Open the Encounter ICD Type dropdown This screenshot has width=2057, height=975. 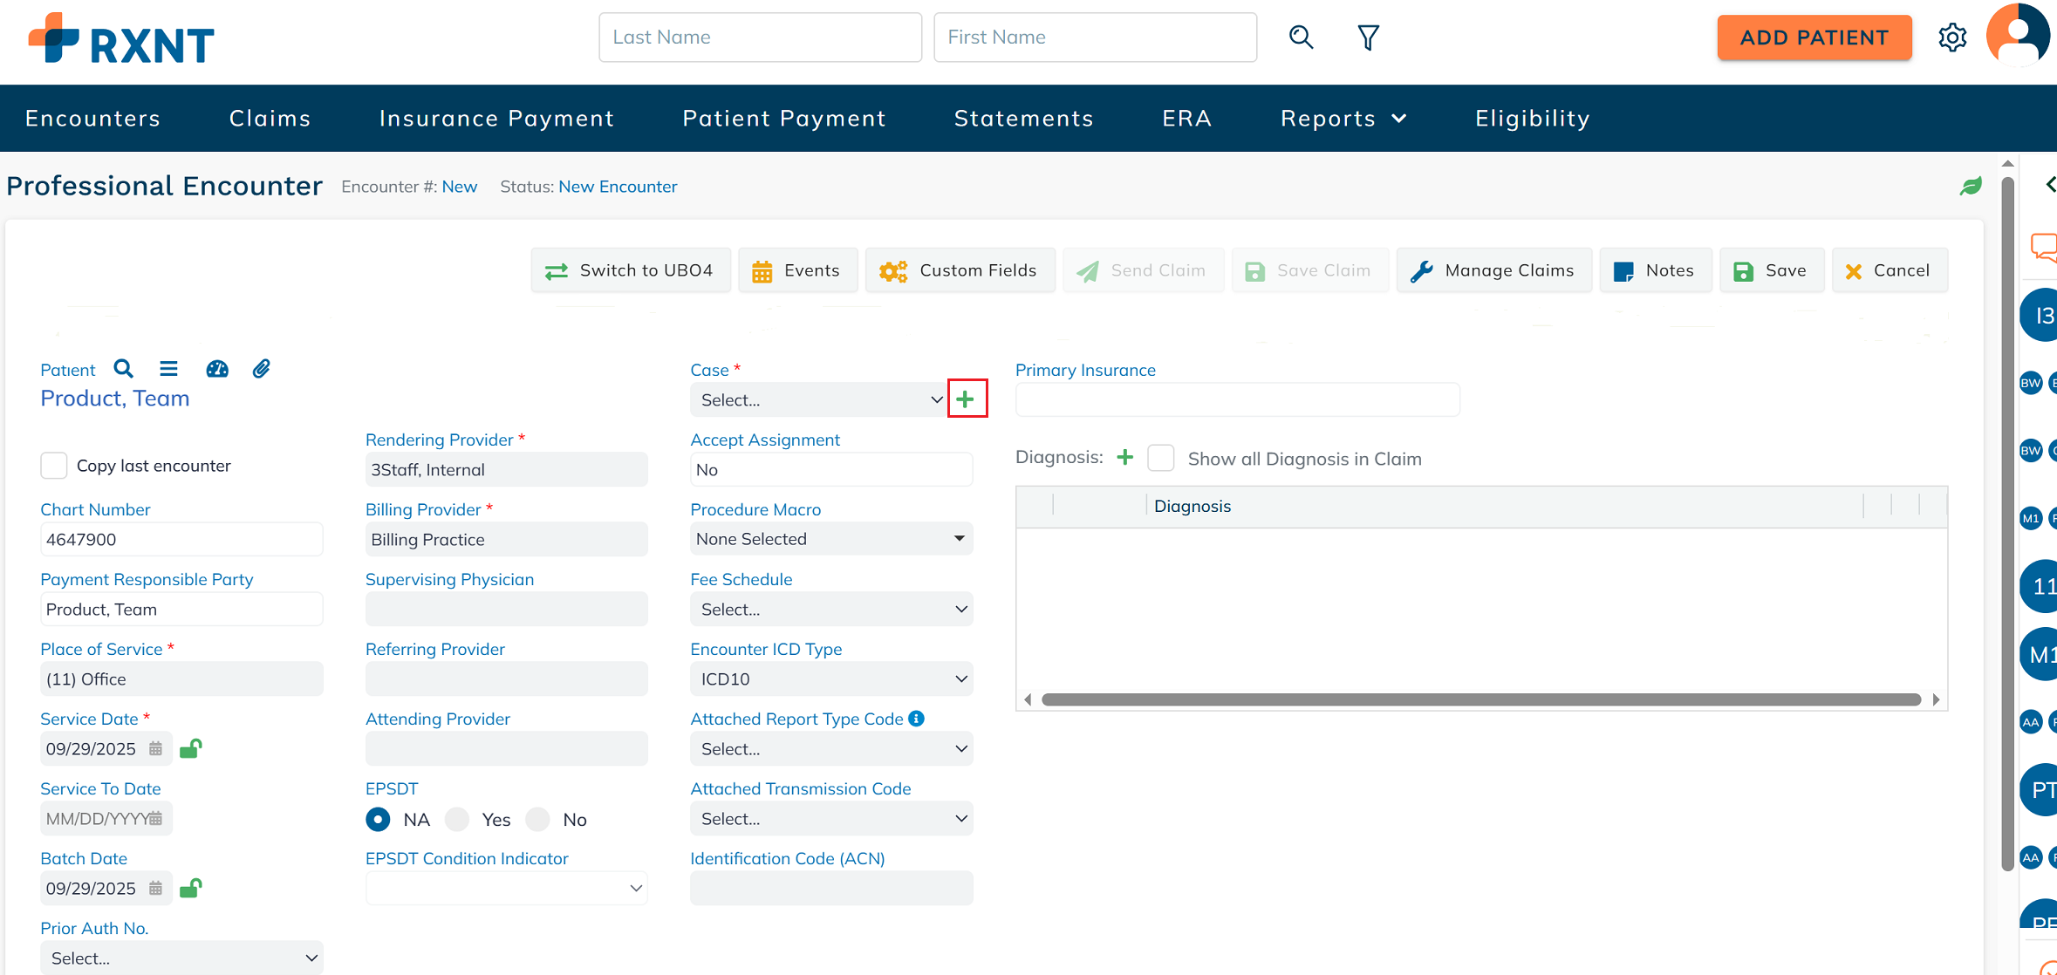tap(830, 678)
